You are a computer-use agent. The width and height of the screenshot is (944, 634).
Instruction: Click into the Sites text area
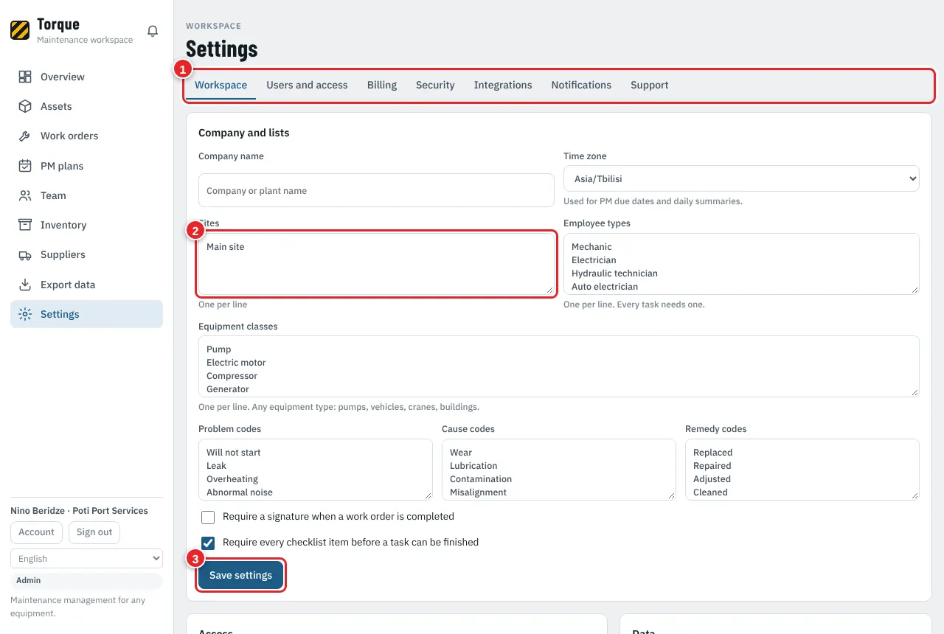coord(376,264)
